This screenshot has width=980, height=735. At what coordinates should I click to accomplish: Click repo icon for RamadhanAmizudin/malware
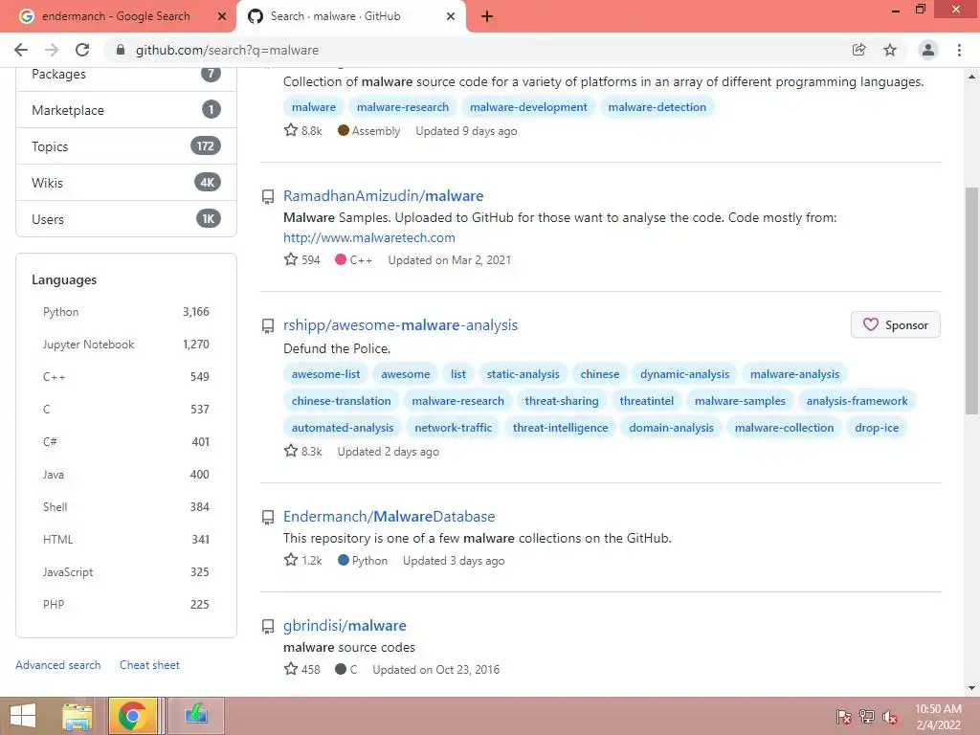[x=268, y=197]
